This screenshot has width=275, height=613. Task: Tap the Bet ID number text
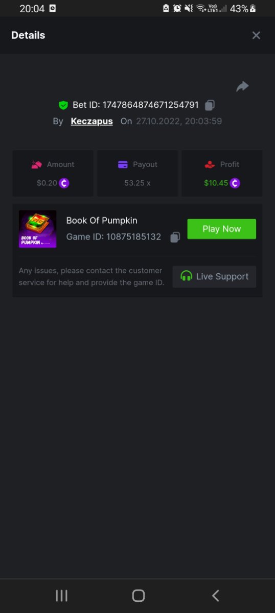coord(151,105)
